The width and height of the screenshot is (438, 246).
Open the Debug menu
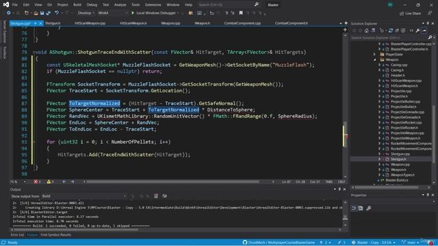point(92,5)
